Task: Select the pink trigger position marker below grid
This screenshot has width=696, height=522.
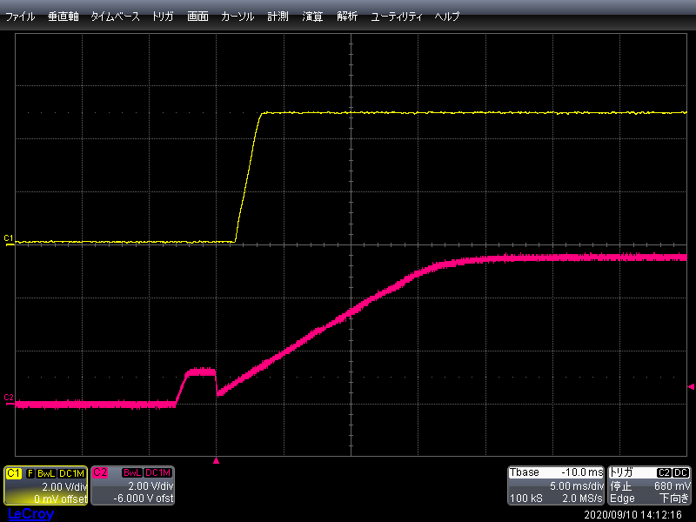Action: [x=216, y=461]
